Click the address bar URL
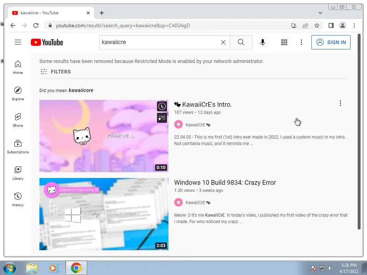 point(123,25)
